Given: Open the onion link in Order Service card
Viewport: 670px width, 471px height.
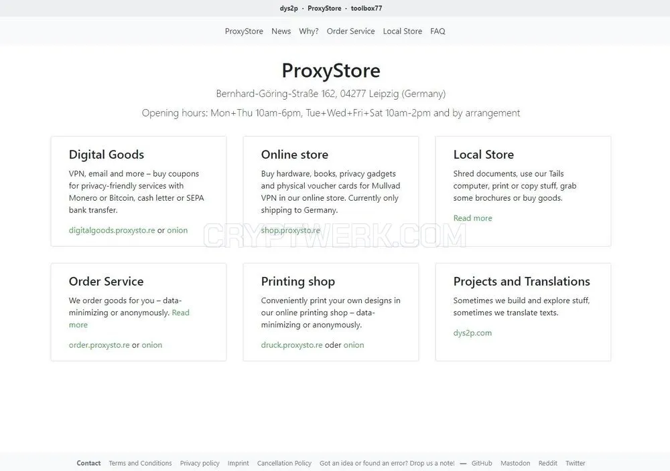Looking at the screenshot, I should (152, 345).
